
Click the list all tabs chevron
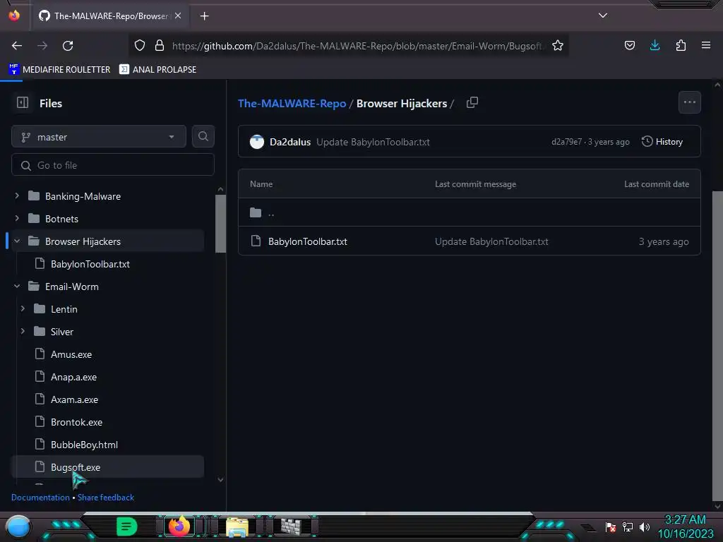click(x=603, y=16)
